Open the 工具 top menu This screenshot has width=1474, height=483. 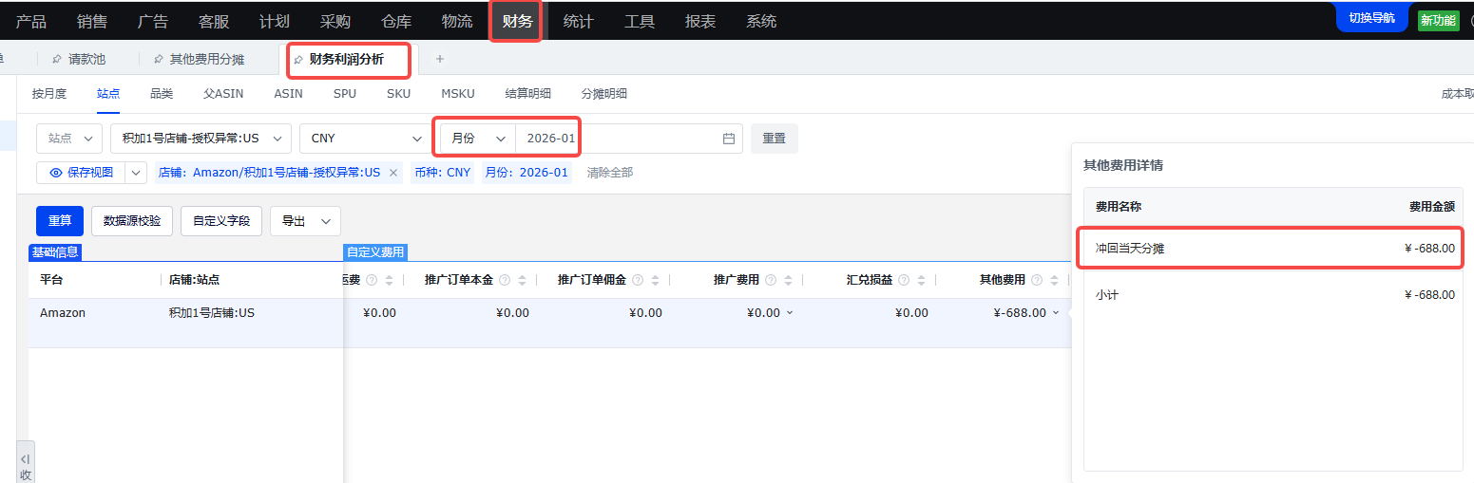click(x=640, y=21)
